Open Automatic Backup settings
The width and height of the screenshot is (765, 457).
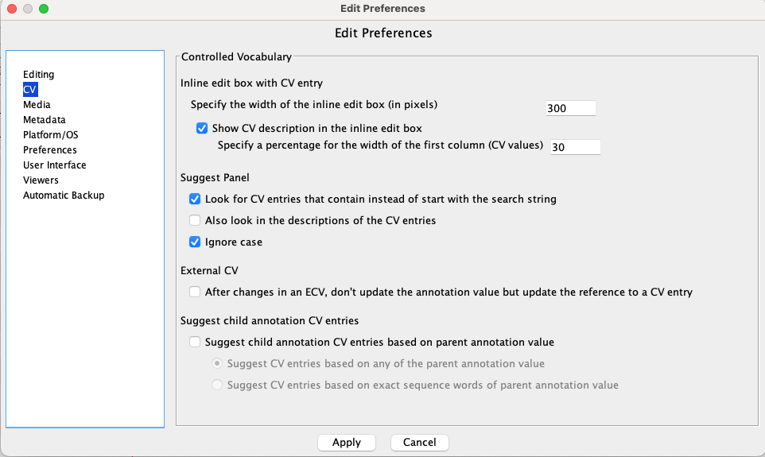pos(64,195)
